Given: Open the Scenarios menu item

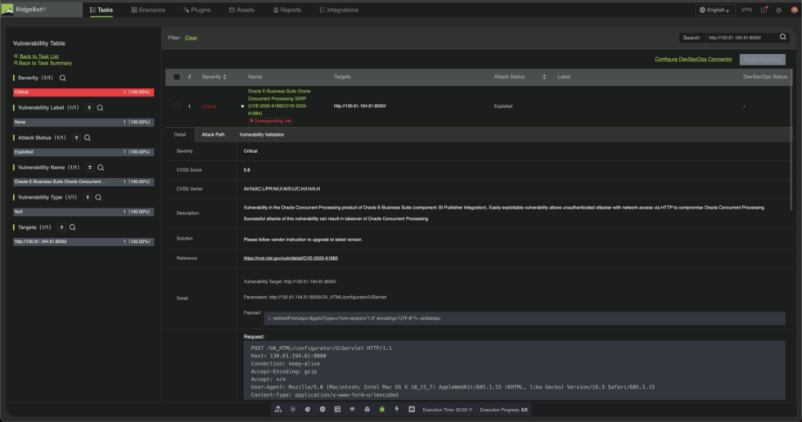Looking at the screenshot, I should [148, 10].
